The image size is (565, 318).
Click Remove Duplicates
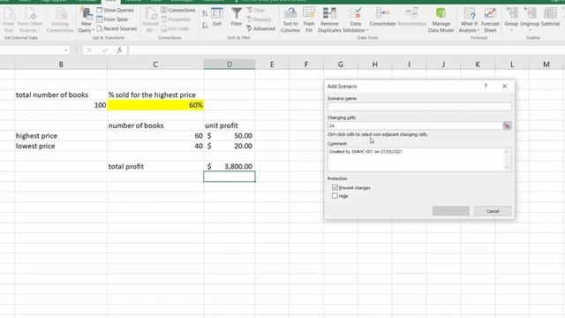pyautogui.click(x=329, y=20)
